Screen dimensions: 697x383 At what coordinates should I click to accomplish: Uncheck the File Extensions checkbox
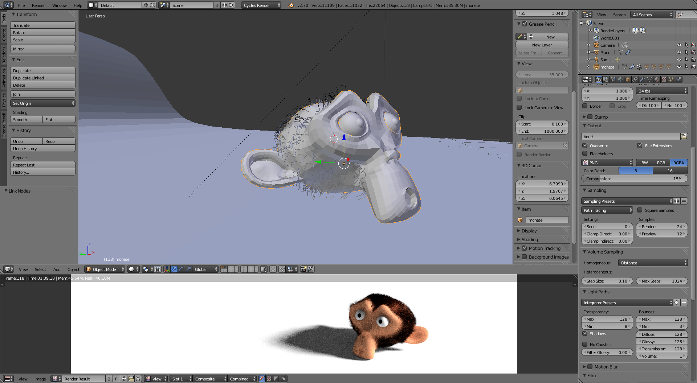click(x=640, y=145)
